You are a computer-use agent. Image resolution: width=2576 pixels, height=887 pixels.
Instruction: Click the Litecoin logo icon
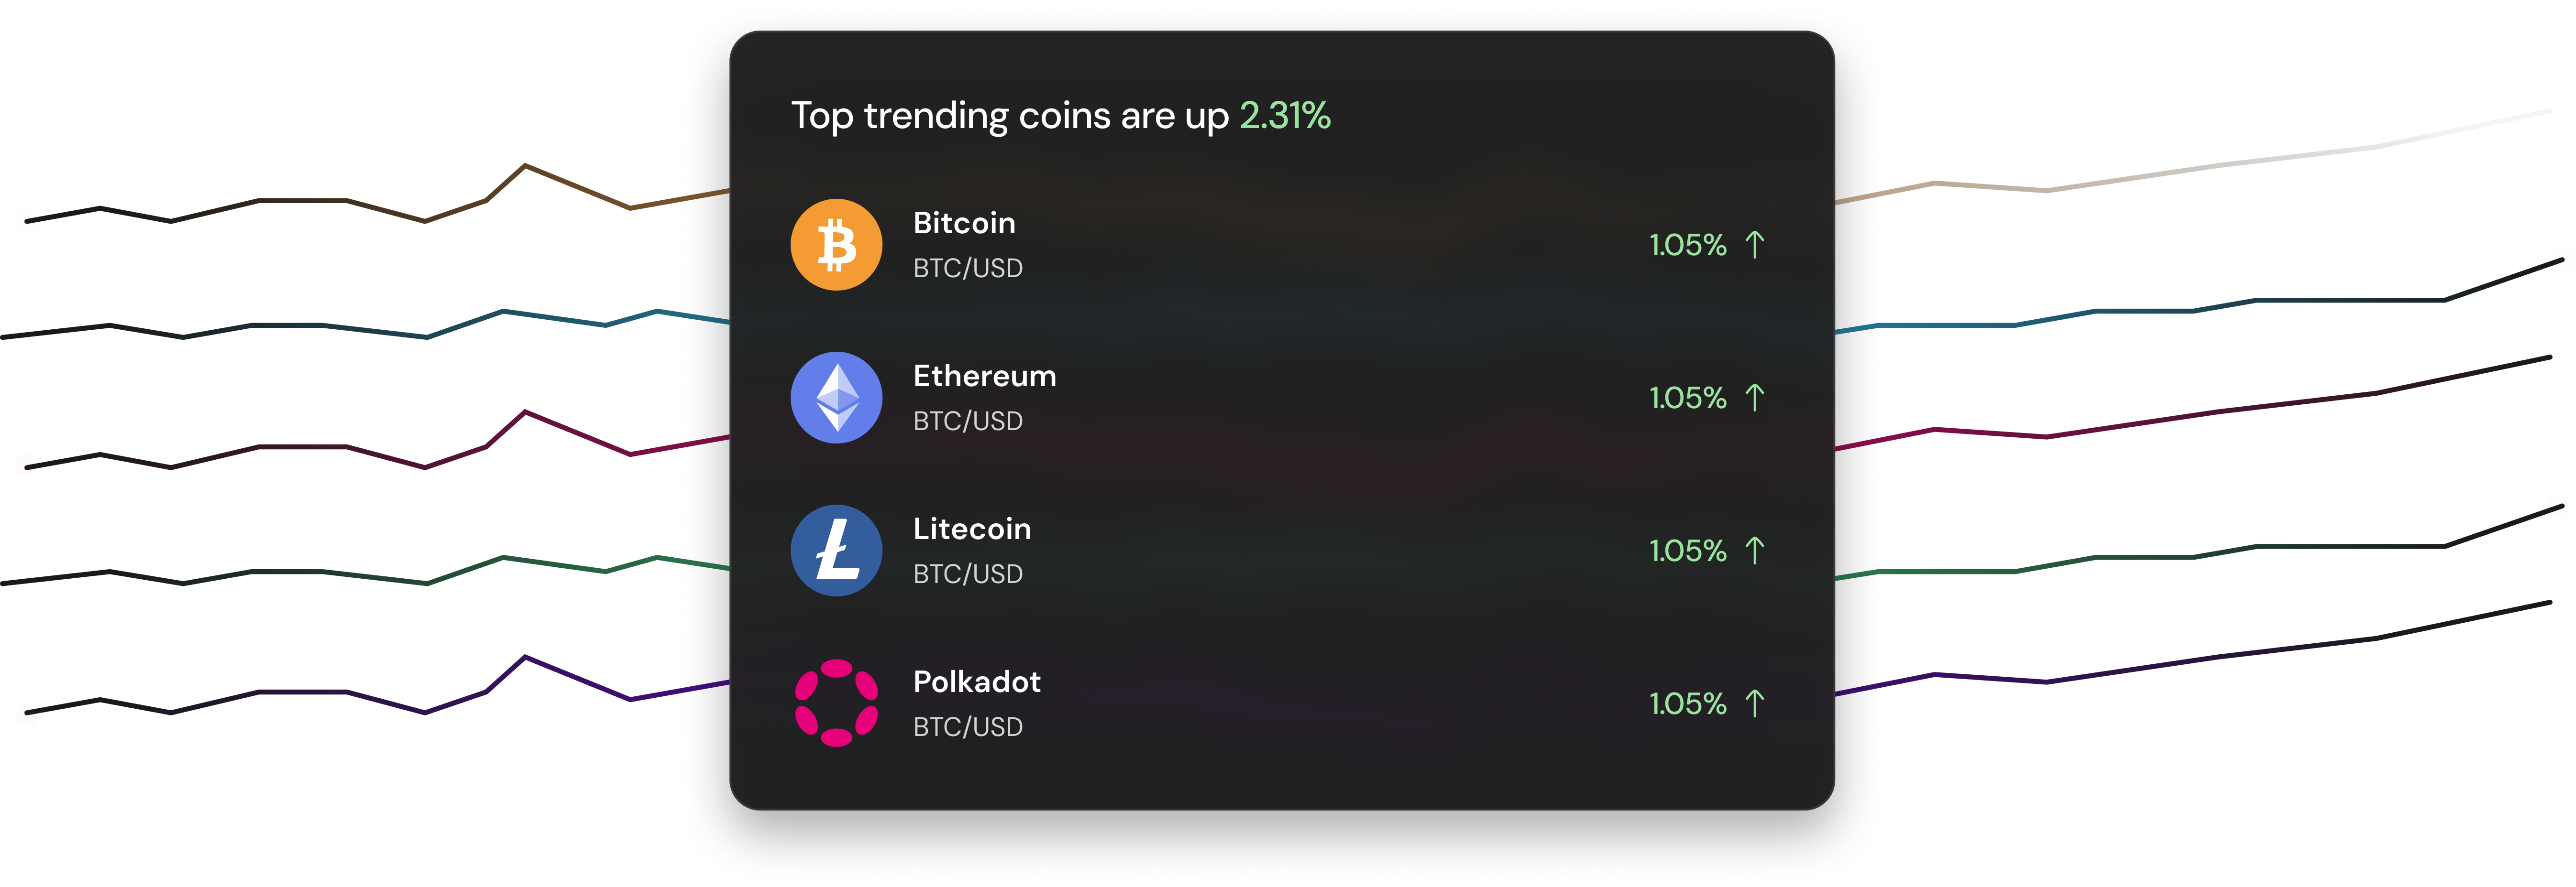point(837,551)
